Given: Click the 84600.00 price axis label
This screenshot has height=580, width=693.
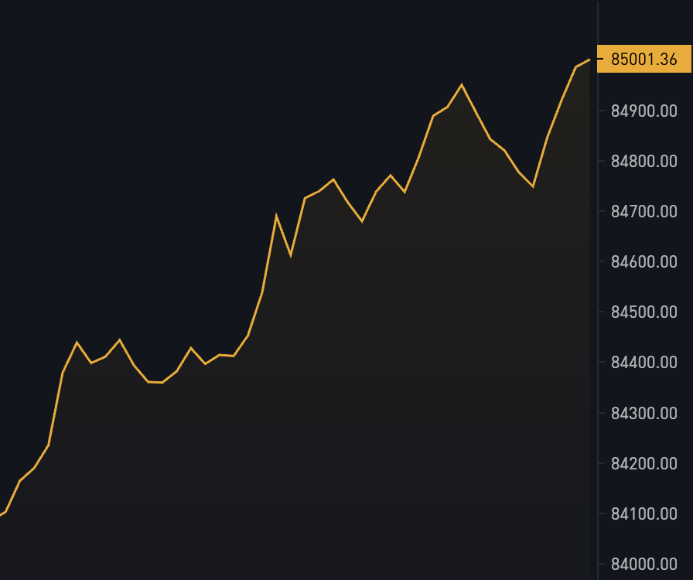Looking at the screenshot, I should (644, 261).
